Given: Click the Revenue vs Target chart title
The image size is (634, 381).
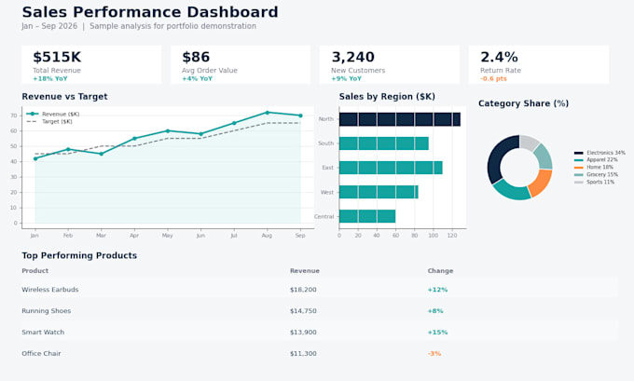Looking at the screenshot, I should click(x=64, y=97).
